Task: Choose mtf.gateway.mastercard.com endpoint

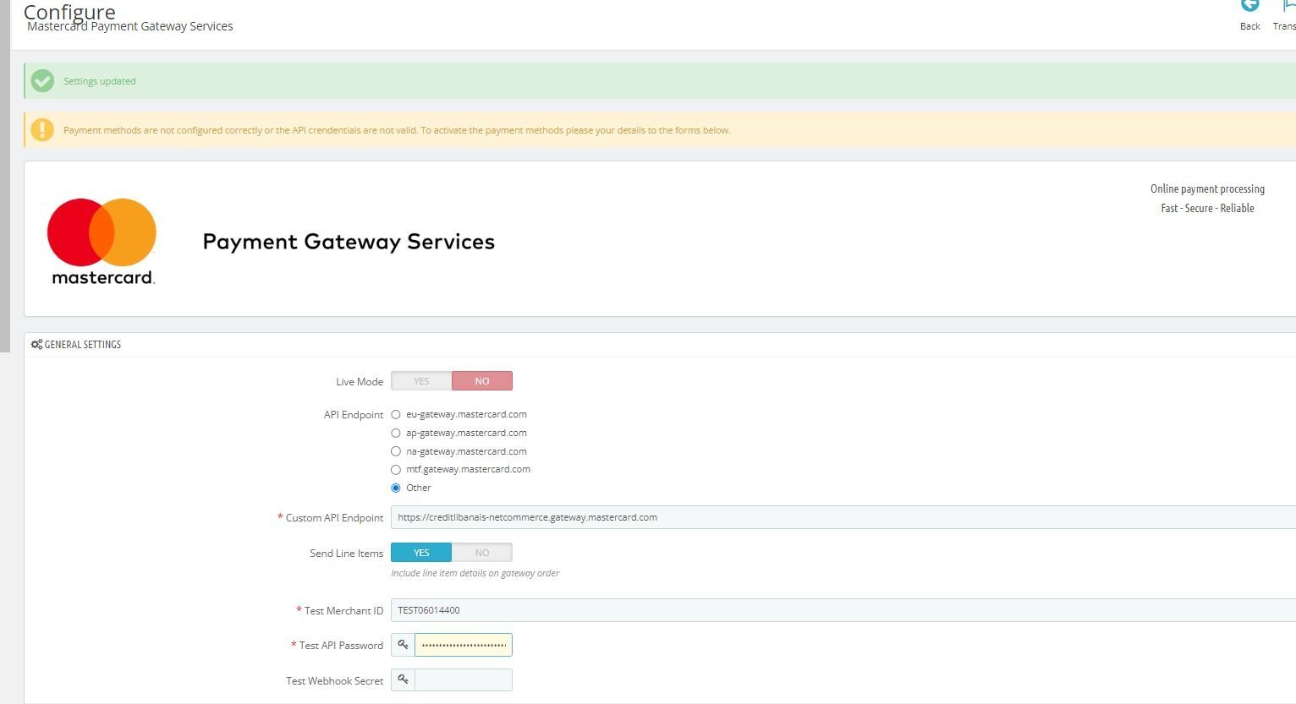Action: tap(396, 469)
